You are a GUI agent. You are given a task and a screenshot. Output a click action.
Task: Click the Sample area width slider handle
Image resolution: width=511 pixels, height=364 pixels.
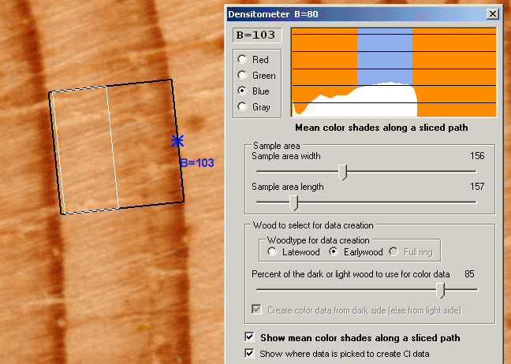[x=342, y=172]
